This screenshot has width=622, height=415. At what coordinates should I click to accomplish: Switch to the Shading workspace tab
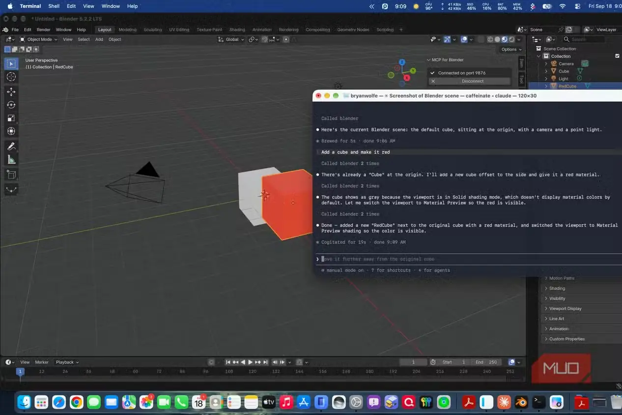tap(237, 30)
